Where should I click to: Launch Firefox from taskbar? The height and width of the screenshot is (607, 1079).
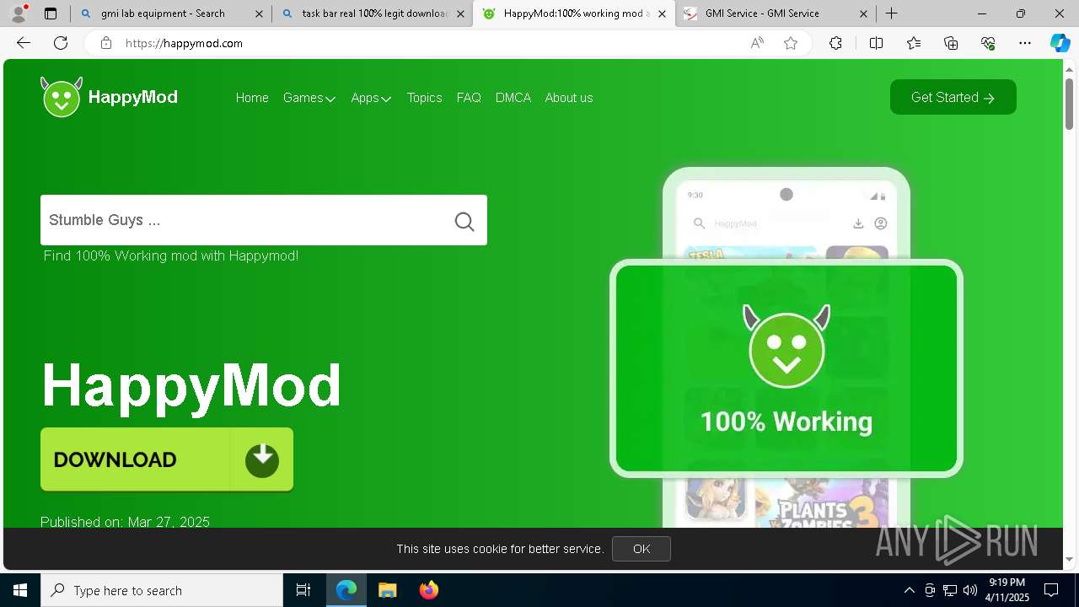[428, 590]
